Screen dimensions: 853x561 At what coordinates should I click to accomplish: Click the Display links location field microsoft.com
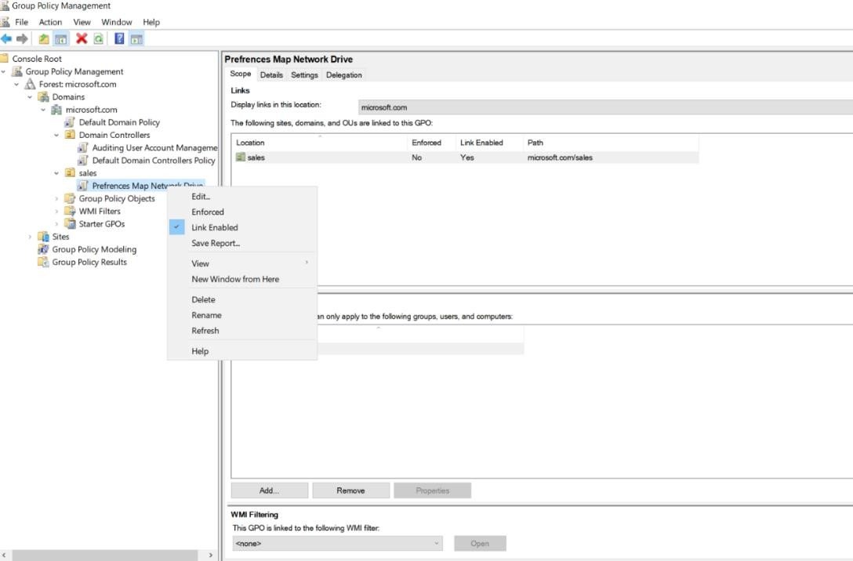[x=605, y=107]
